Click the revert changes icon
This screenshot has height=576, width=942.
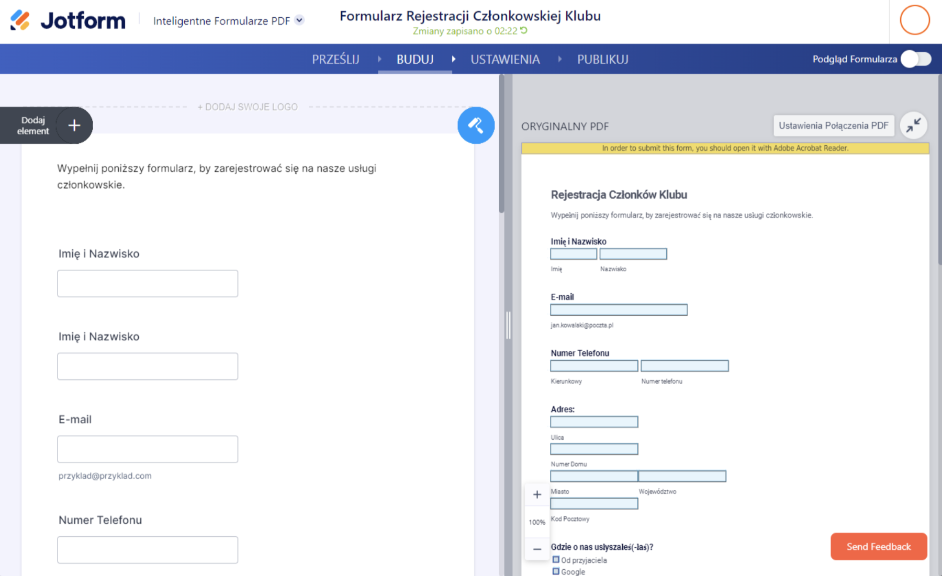tap(524, 31)
